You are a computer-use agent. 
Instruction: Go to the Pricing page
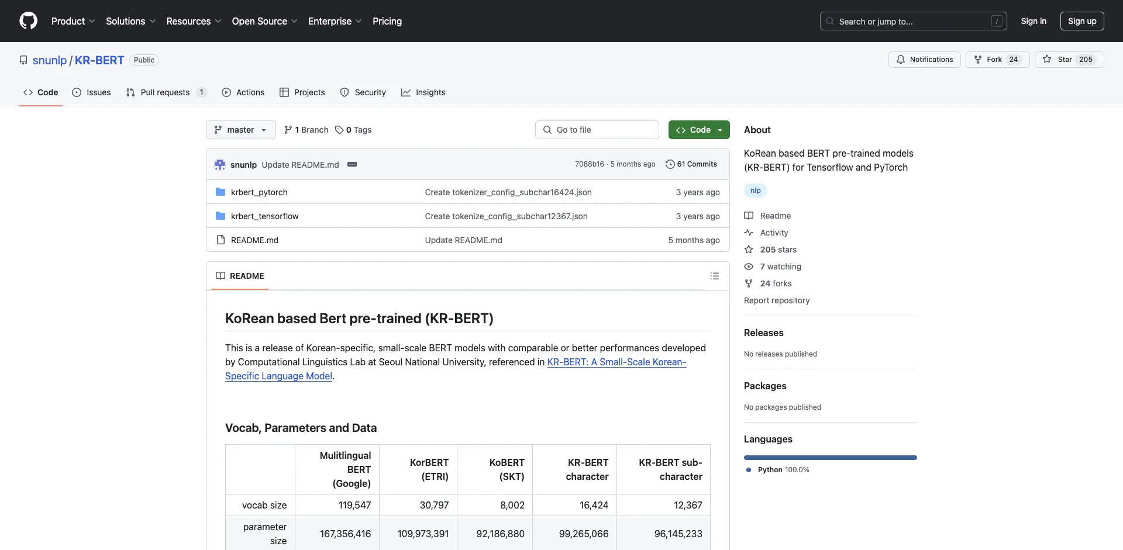point(387,21)
